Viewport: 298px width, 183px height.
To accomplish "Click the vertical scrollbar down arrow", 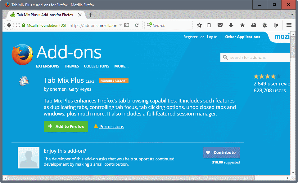I will (x=293, y=172).
